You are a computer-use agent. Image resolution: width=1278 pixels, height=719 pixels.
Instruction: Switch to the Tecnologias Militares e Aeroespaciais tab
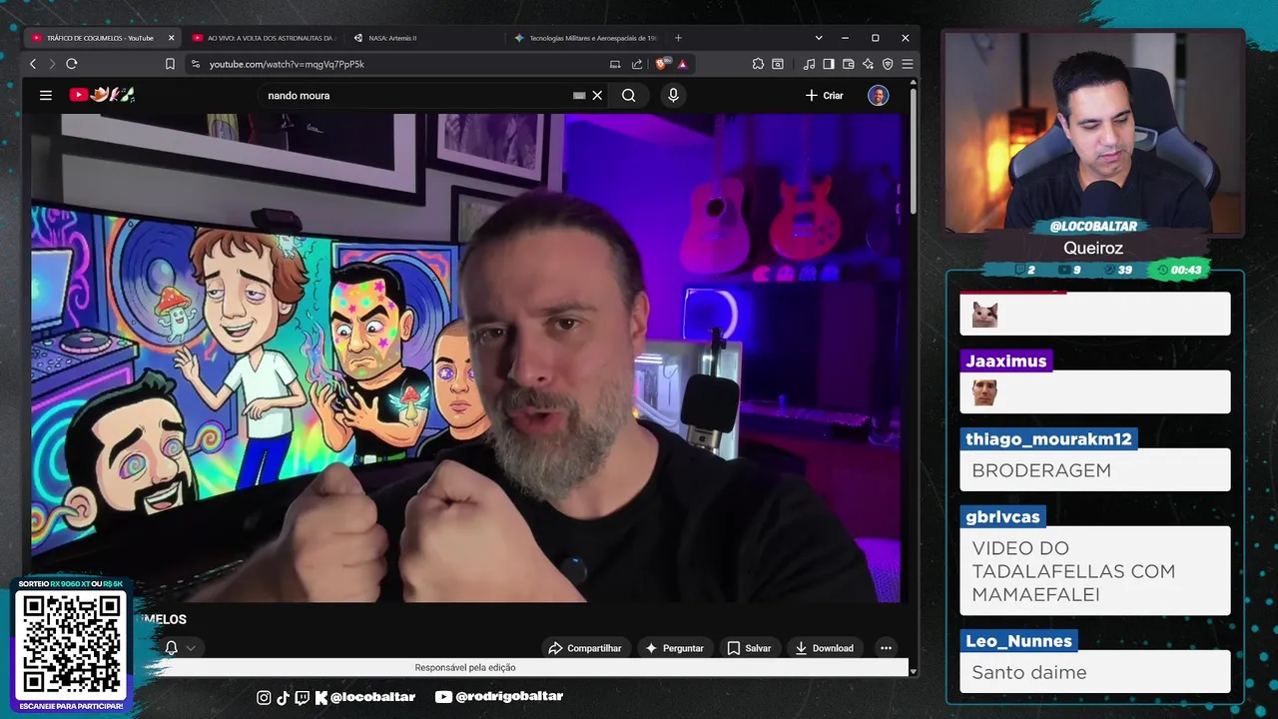click(585, 38)
